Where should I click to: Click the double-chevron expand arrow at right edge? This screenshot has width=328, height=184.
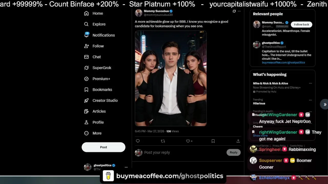pyautogui.click(x=325, y=104)
